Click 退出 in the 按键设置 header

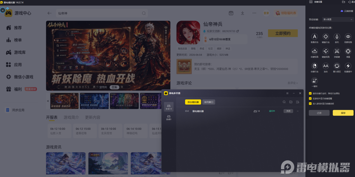click(x=351, y=2)
